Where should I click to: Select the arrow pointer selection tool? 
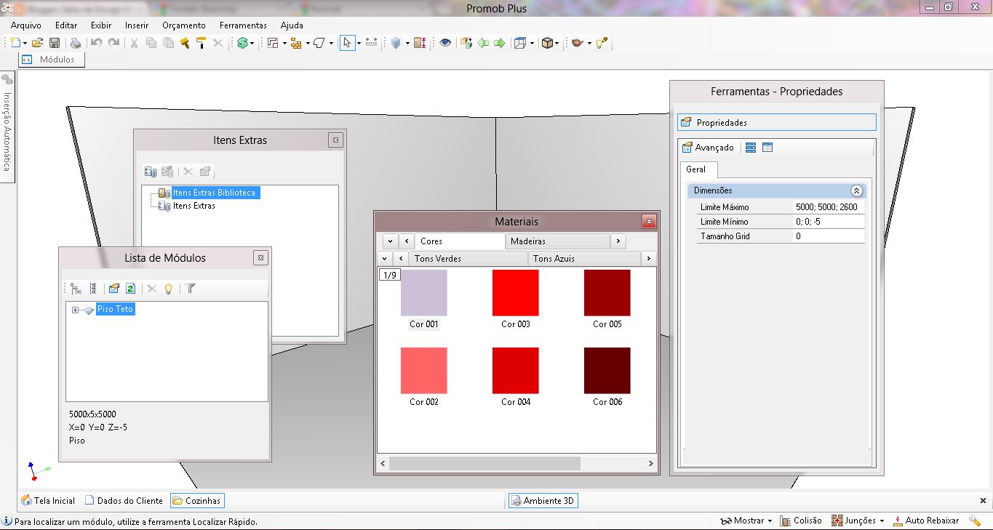[x=347, y=44]
